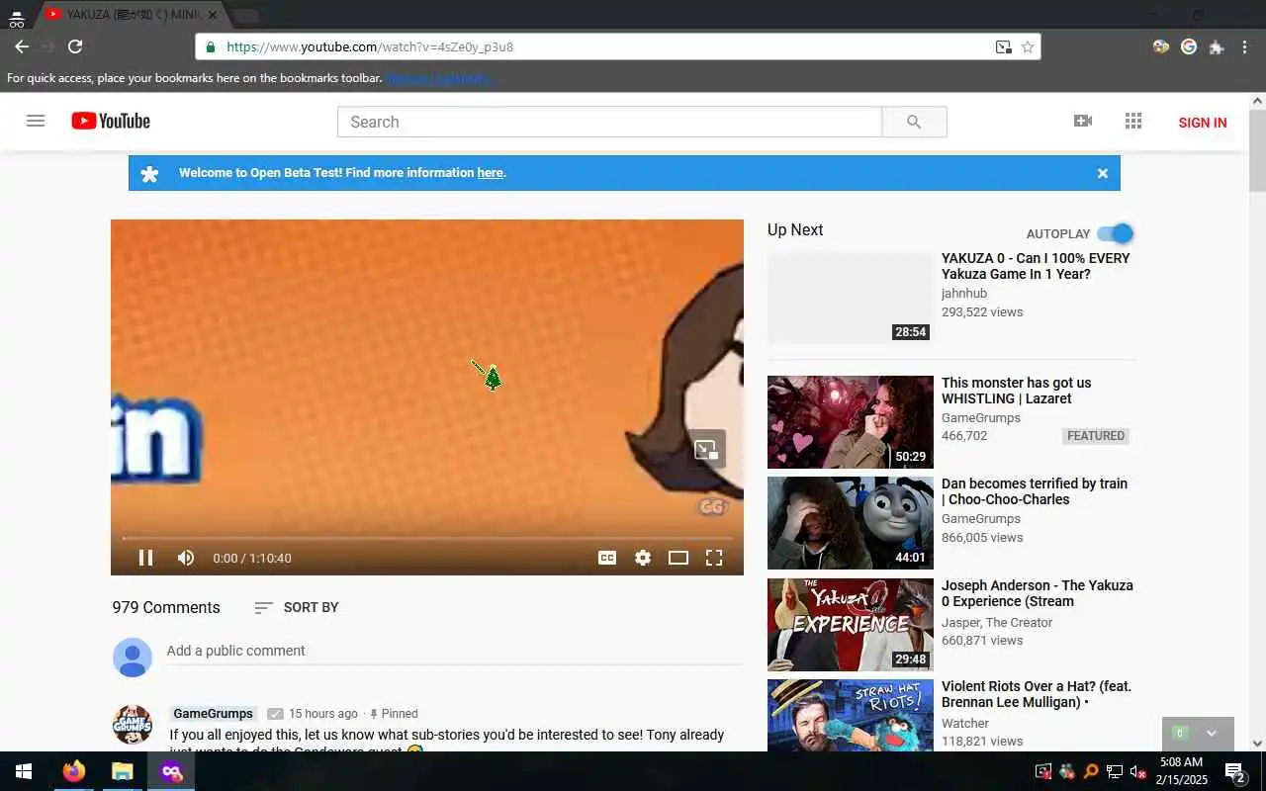Open the browser three-dot menu
Viewport: 1266px width, 791px height.
(x=1245, y=46)
